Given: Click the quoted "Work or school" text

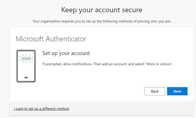Looking at the screenshot, I should [x=159, y=64].
